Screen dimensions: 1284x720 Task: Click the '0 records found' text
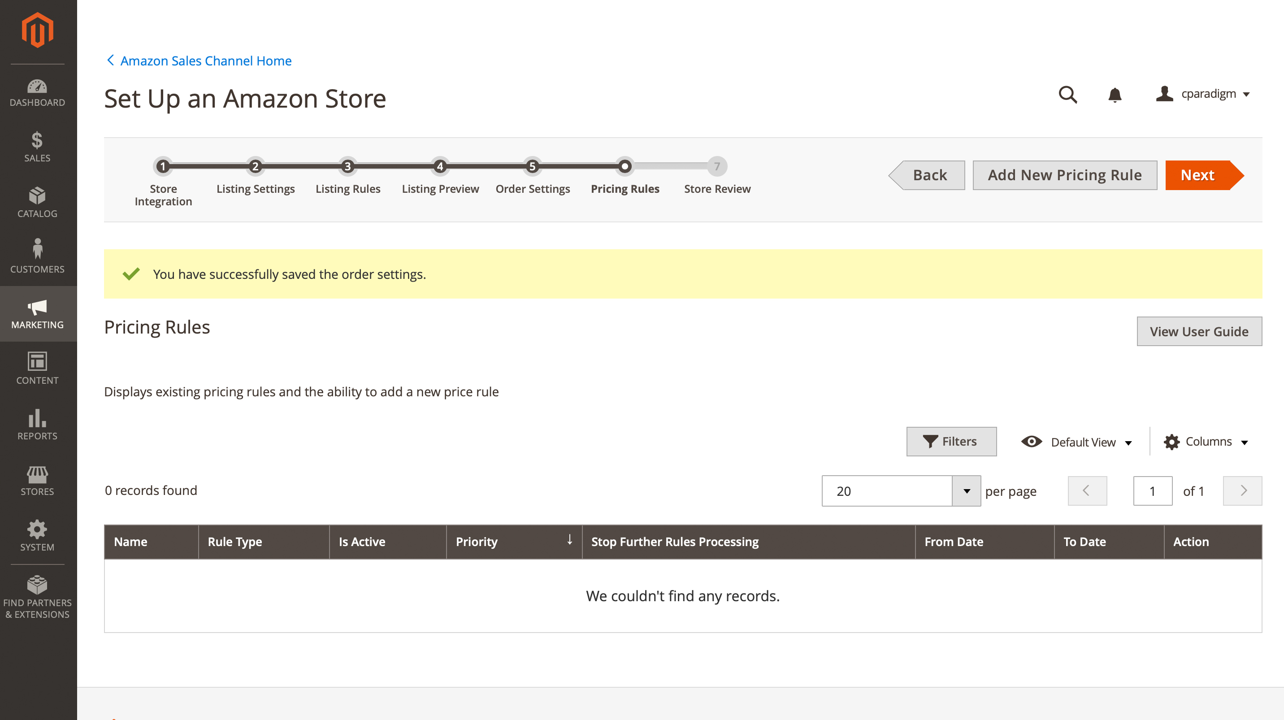pos(151,490)
